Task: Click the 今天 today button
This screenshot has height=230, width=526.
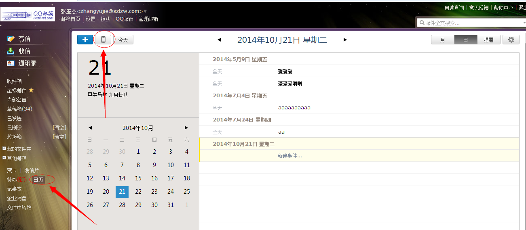Action: (123, 40)
